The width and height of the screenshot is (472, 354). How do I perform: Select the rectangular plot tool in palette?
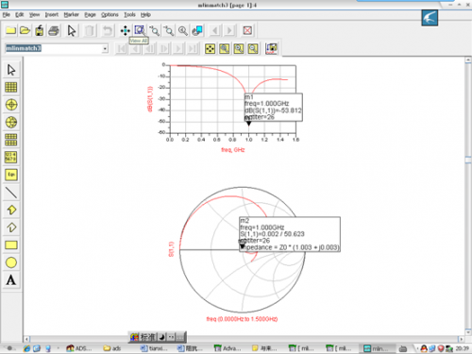click(x=11, y=87)
